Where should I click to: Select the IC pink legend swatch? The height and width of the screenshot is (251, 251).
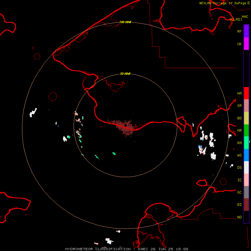246,180
